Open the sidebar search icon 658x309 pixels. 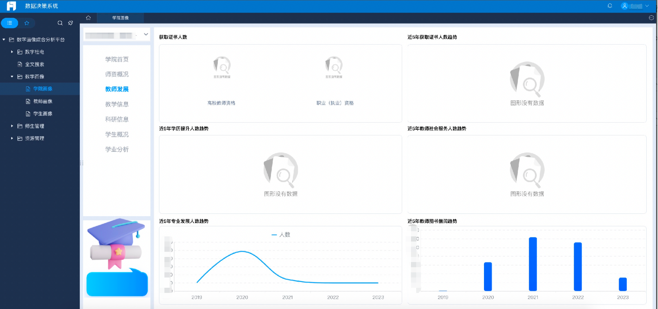pyautogui.click(x=60, y=23)
